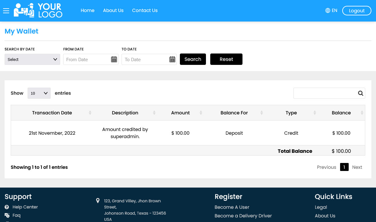Click the globe language icon
Viewport: 376px width, 222px height.
328,10
